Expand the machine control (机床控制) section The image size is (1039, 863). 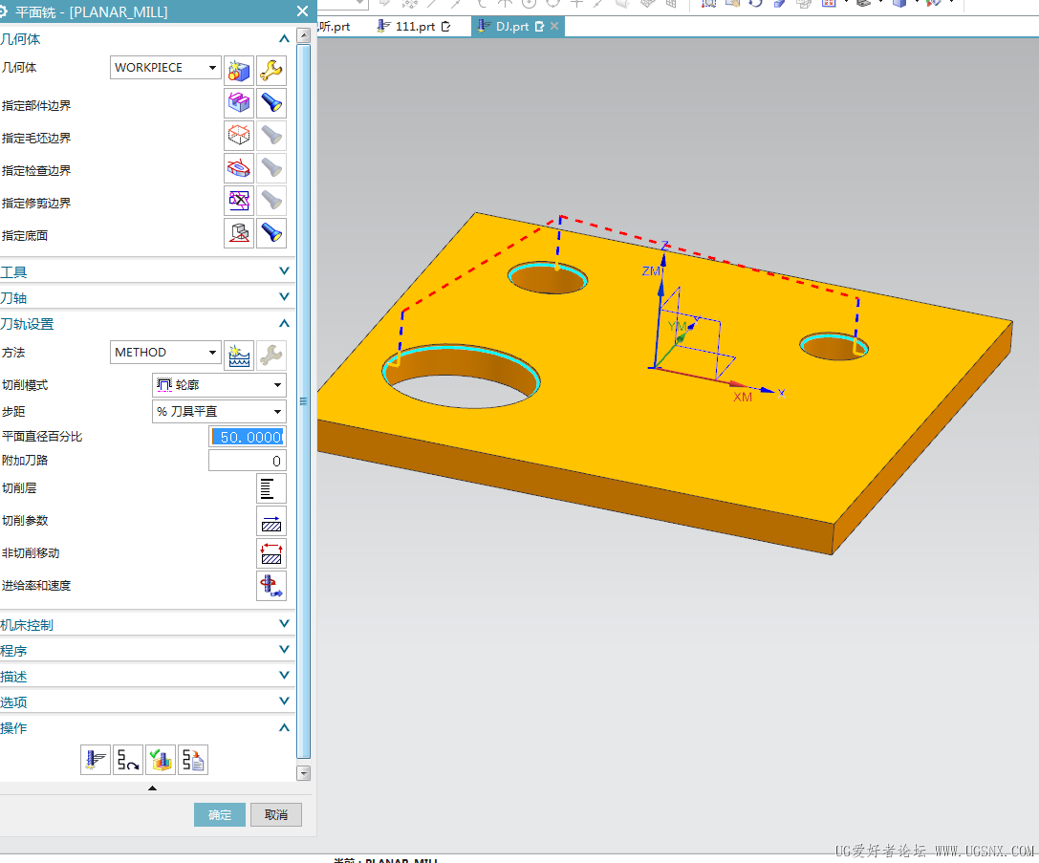click(284, 624)
